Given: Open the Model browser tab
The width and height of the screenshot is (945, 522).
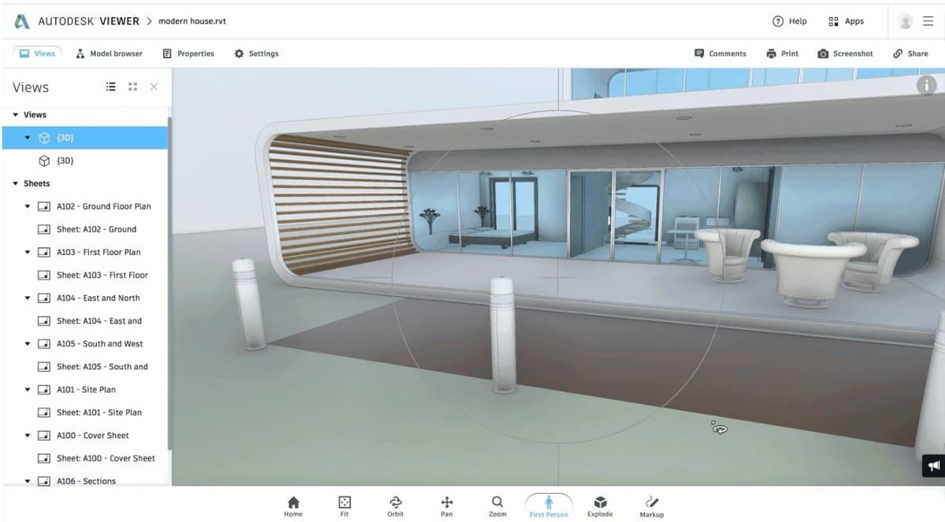Looking at the screenshot, I should [x=109, y=54].
